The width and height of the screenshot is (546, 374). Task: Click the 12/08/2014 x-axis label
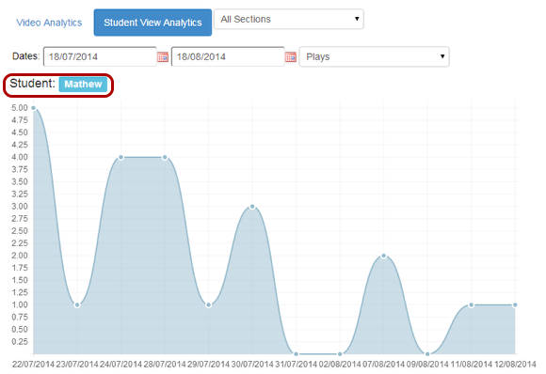tap(515, 365)
